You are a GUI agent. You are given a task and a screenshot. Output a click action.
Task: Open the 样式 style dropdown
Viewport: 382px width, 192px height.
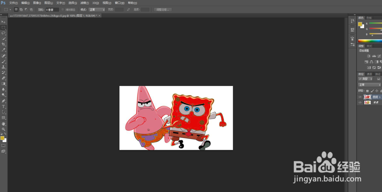click(x=97, y=10)
